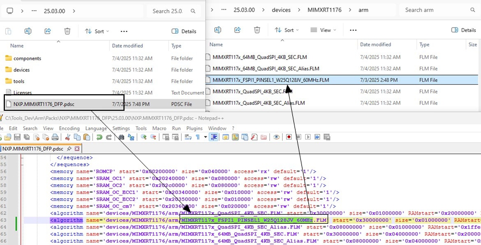This screenshot has height=245, width=481.
Task: Open the dropdown arrow beside pilcrow icon
Action: 205,137
